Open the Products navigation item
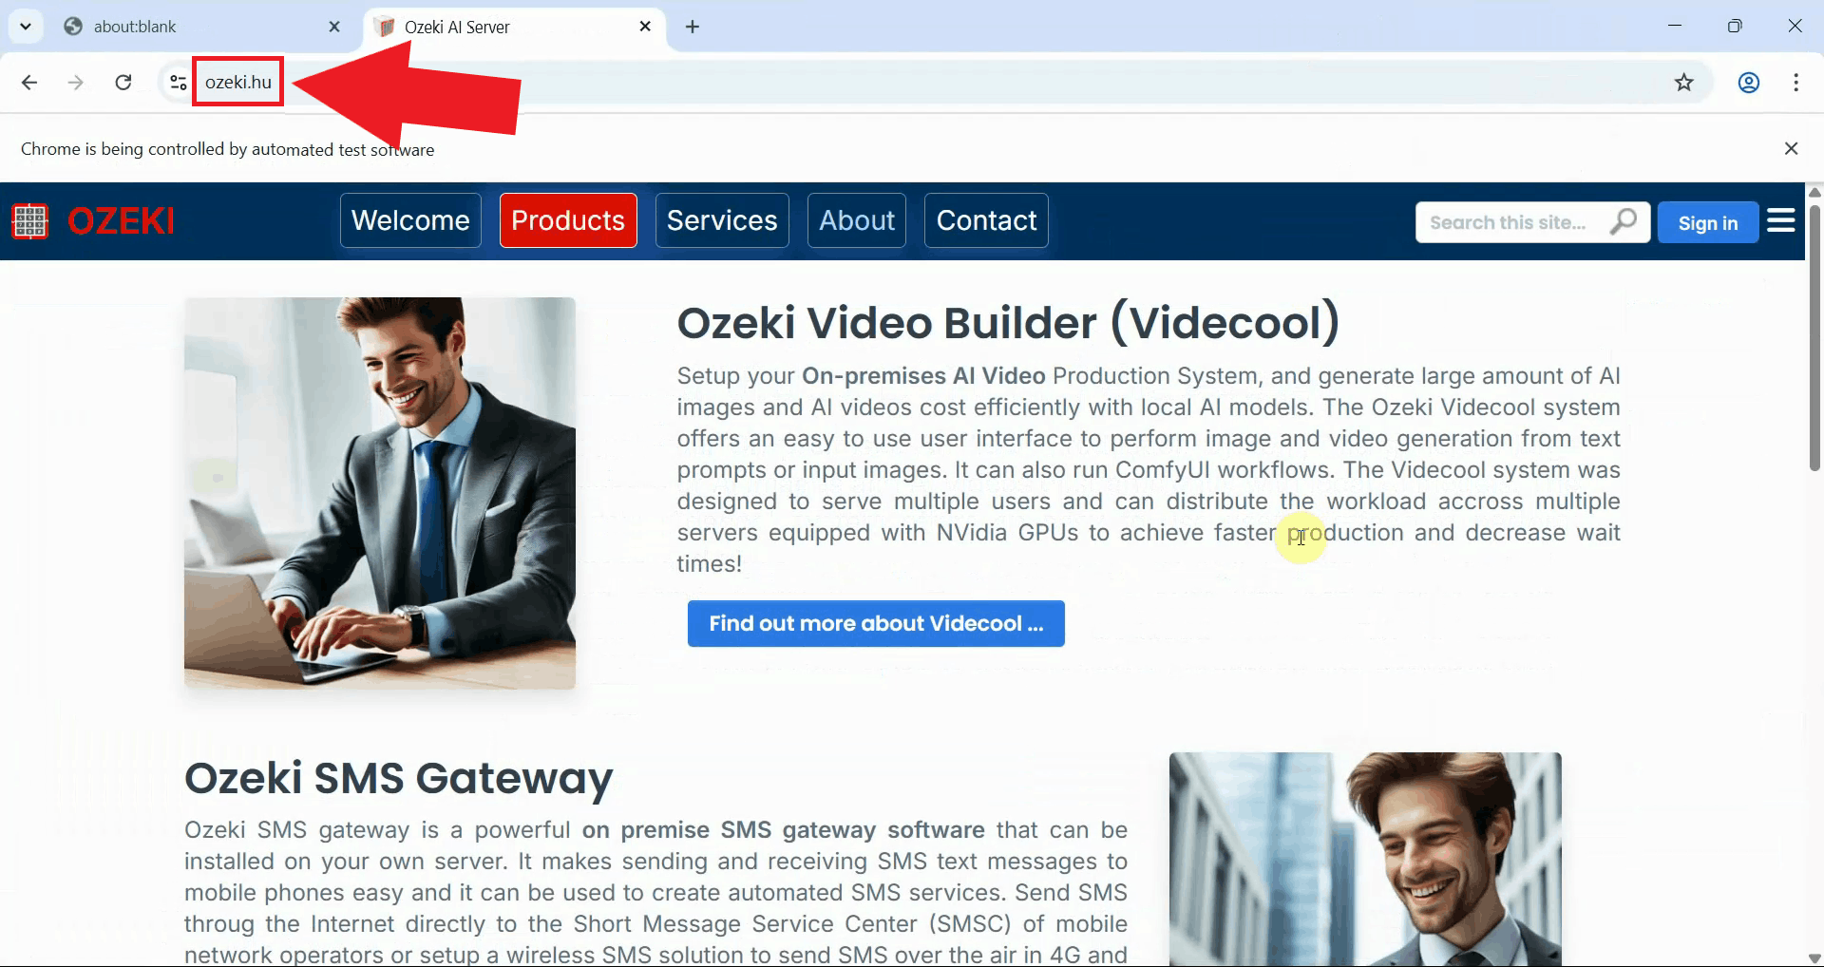This screenshot has width=1824, height=967. 567,220
